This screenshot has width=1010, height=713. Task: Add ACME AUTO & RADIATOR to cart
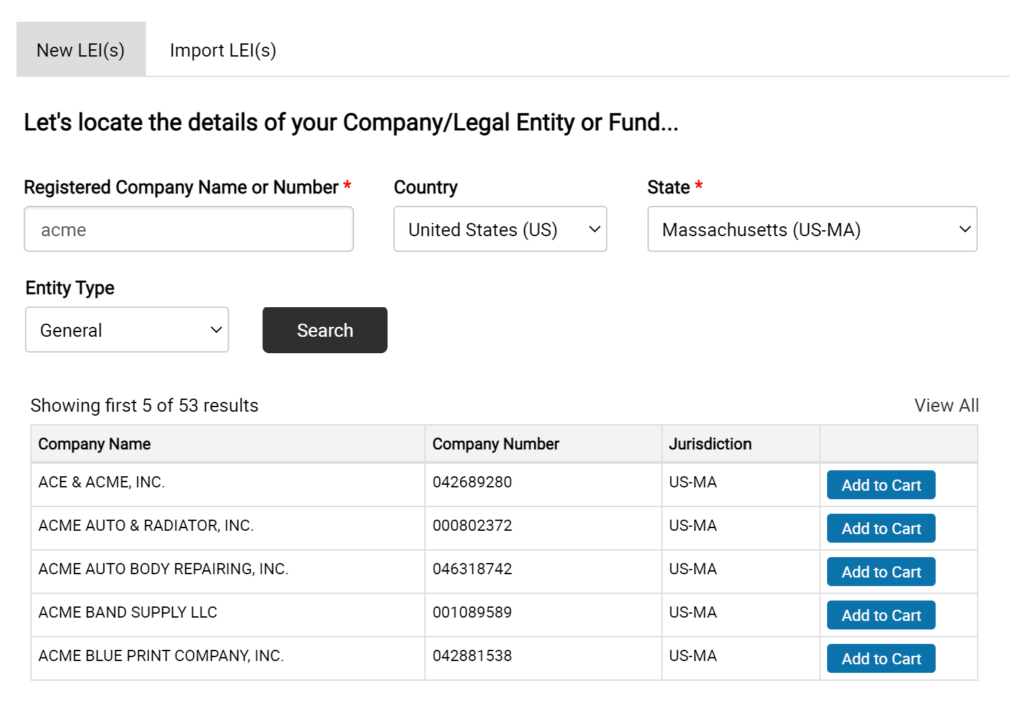[880, 528]
